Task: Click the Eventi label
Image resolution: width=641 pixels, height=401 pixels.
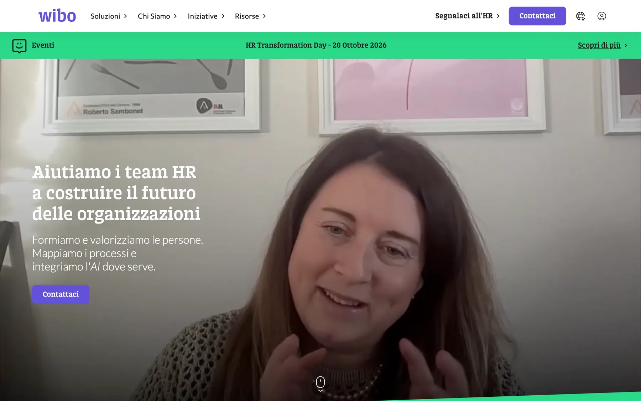Action: [x=43, y=45]
